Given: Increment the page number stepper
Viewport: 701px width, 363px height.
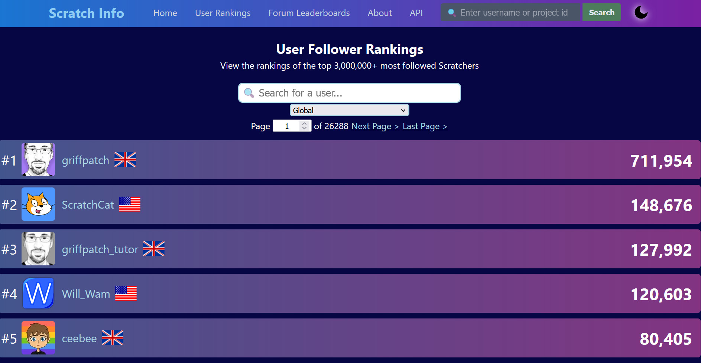Looking at the screenshot, I should click(x=305, y=124).
